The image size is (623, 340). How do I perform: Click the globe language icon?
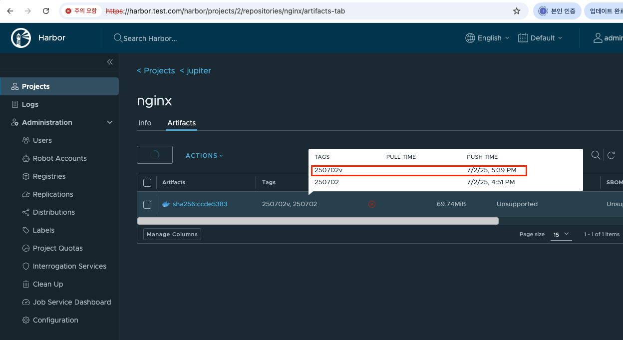(x=470, y=38)
